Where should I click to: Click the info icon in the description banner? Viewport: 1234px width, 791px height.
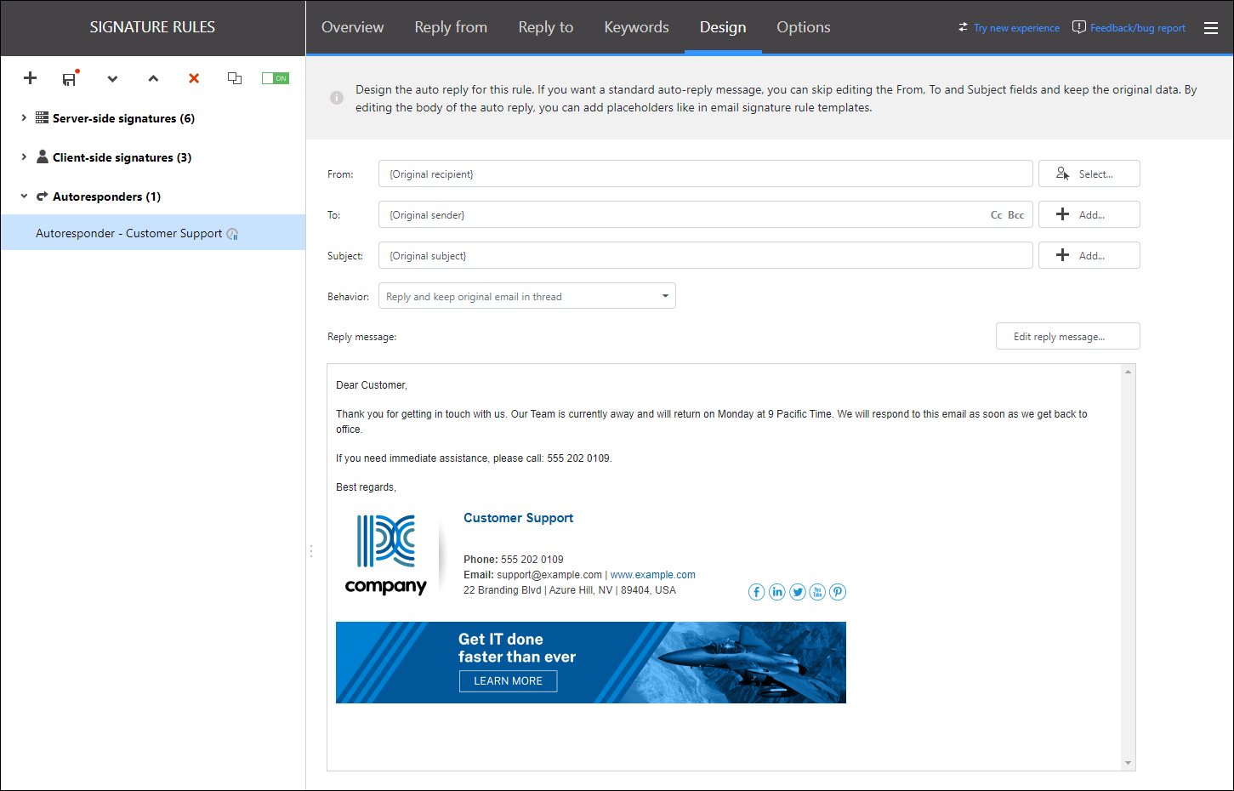(x=337, y=98)
